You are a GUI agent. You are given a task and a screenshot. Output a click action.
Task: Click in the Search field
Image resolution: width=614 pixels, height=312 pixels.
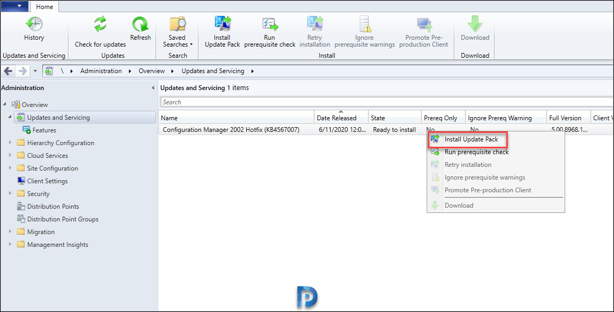point(386,102)
